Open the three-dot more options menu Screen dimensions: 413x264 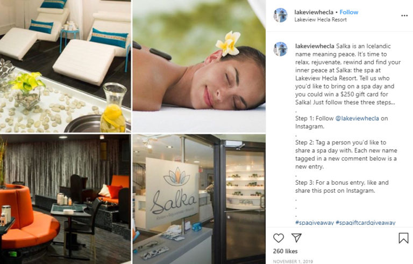click(404, 16)
